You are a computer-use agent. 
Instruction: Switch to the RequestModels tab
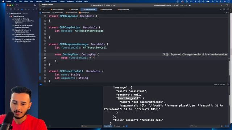point(106,9)
